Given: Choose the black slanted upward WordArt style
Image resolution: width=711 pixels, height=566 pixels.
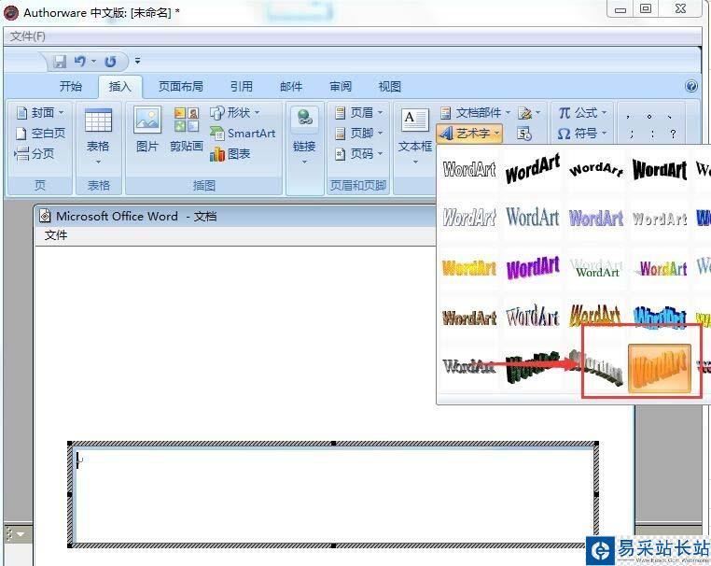Looking at the screenshot, I should (x=533, y=169).
